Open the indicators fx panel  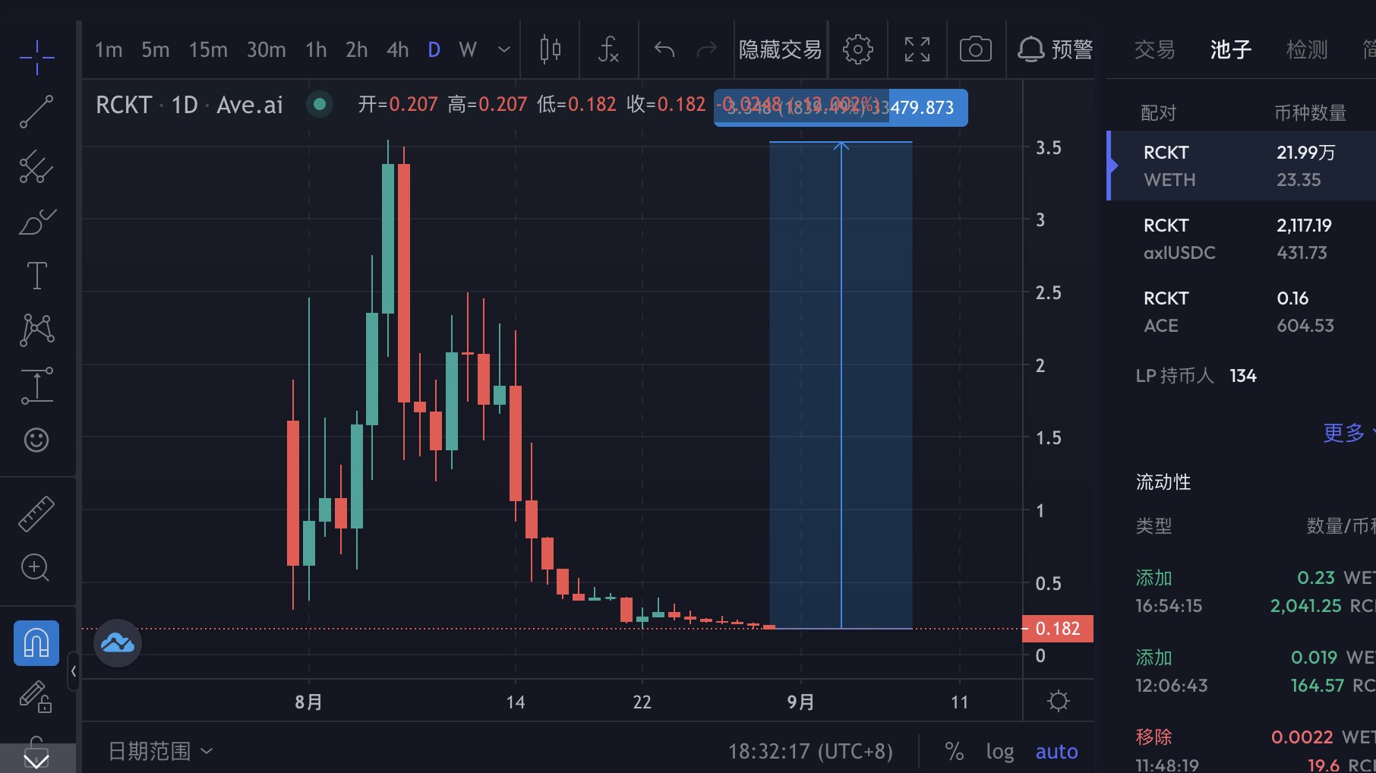click(x=608, y=49)
